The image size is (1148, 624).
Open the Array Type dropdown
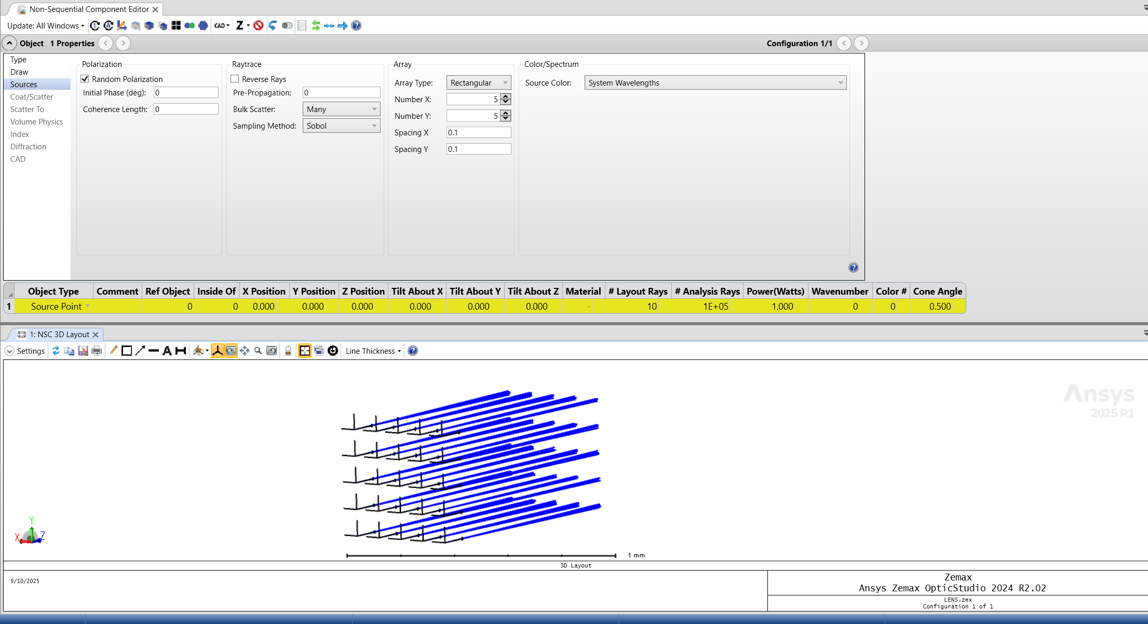tap(478, 82)
